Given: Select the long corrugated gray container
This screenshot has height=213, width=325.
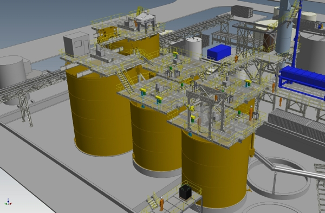Looking at the screenshot, I should point(296,126).
